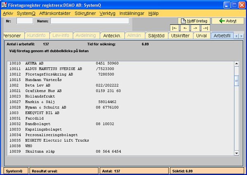Viewport: 247px width, 175px height.
Task: Open the Arkiv menu
Action: click(x=8, y=13)
